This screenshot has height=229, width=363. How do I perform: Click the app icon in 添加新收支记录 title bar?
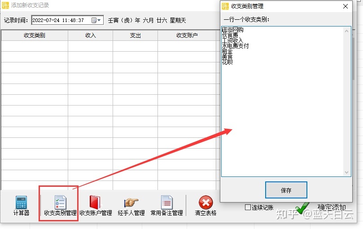click(5, 5)
